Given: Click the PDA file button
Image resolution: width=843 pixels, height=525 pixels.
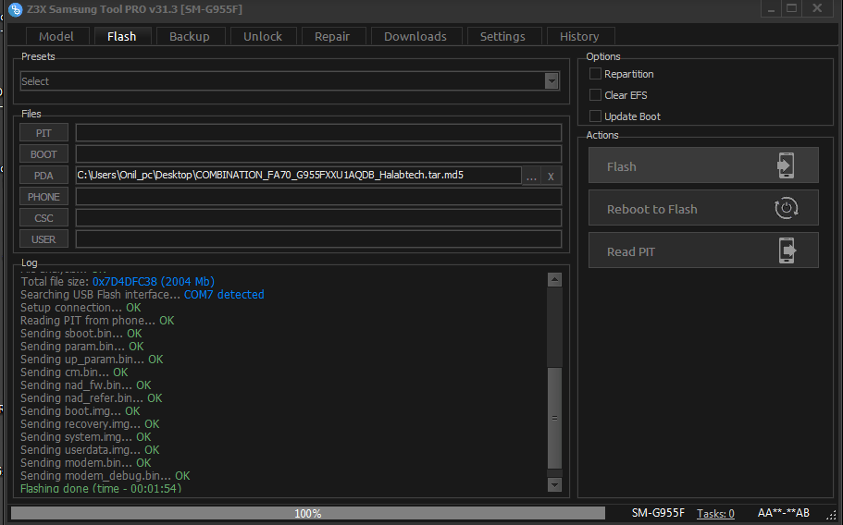Looking at the screenshot, I should 43,176.
